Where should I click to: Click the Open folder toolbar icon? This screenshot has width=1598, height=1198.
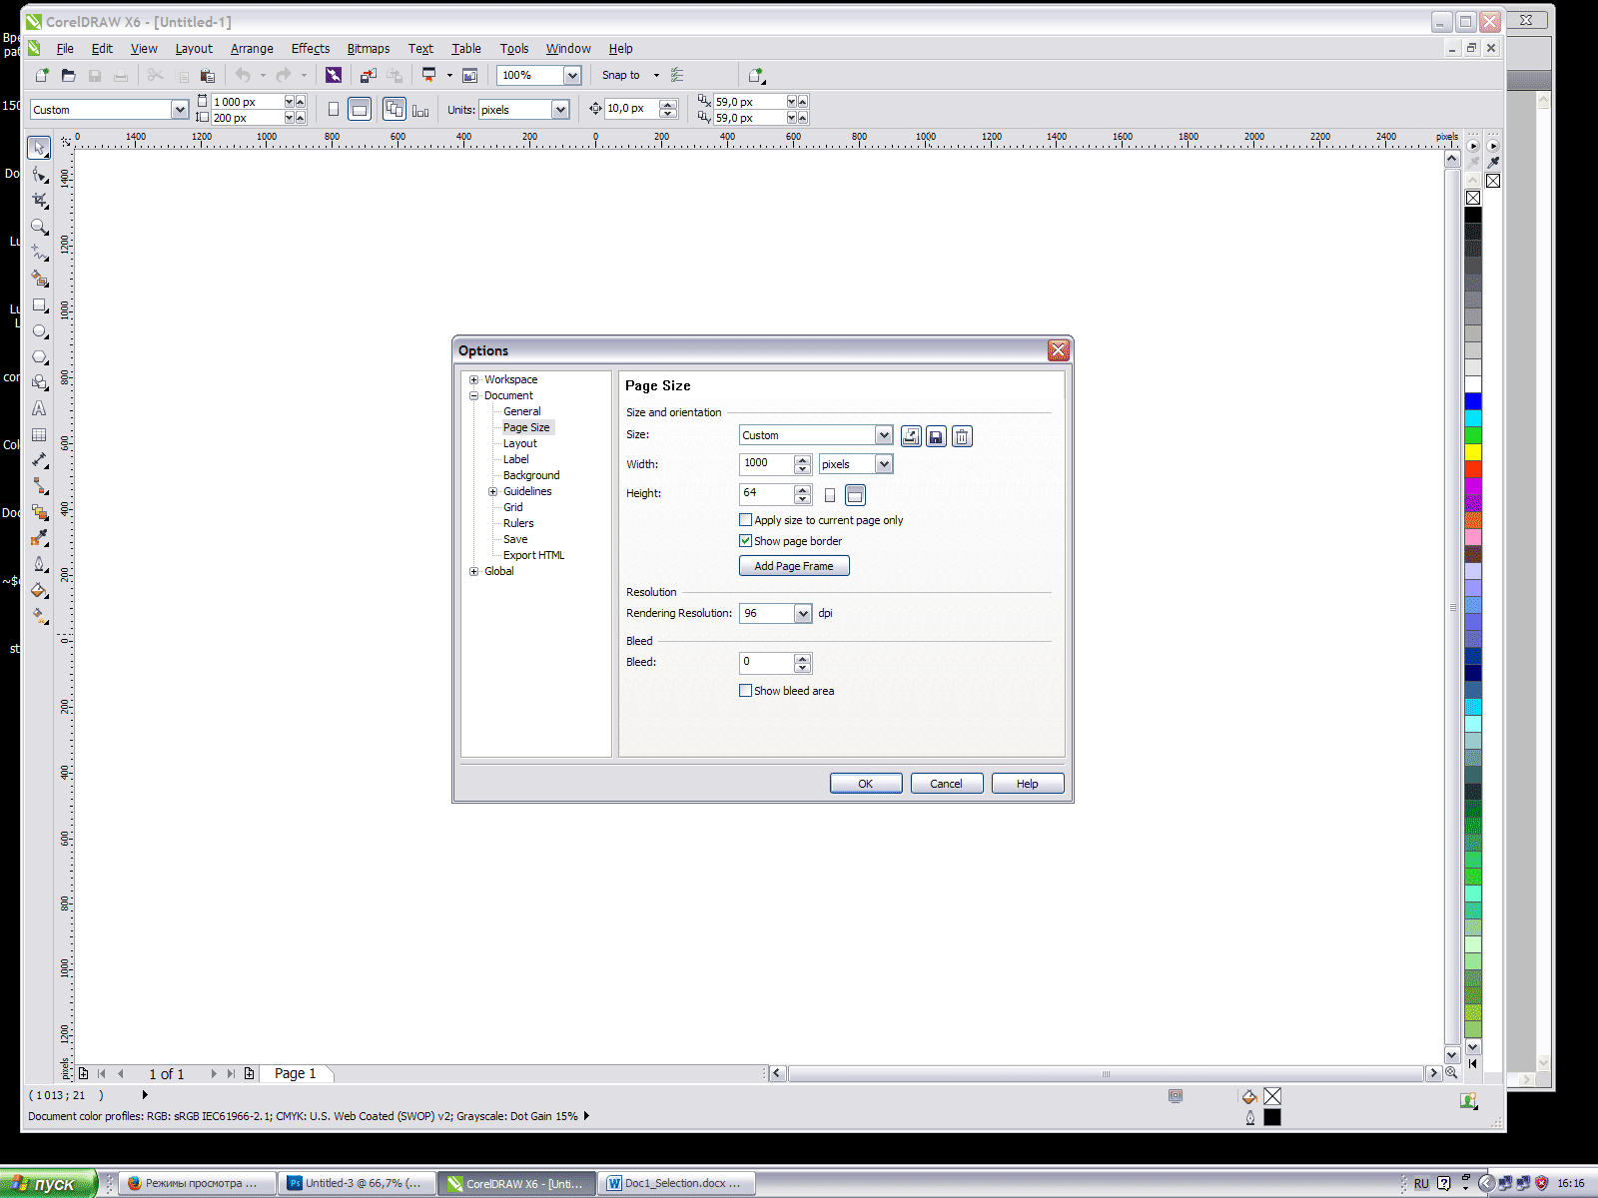[68, 75]
